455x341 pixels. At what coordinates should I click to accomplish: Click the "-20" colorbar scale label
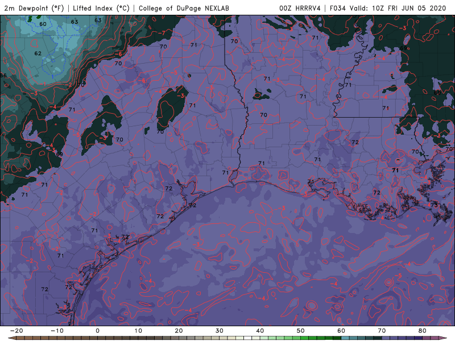click(x=16, y=331)
